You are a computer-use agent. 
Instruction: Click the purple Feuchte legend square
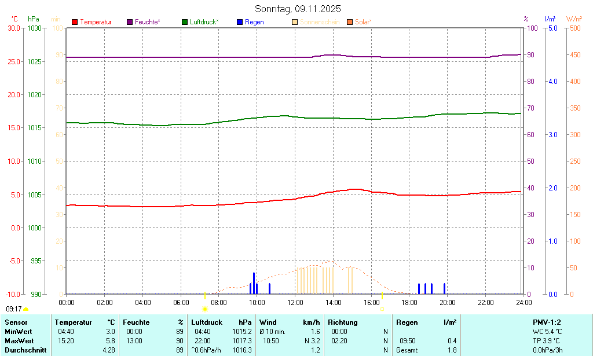(130, 22)
